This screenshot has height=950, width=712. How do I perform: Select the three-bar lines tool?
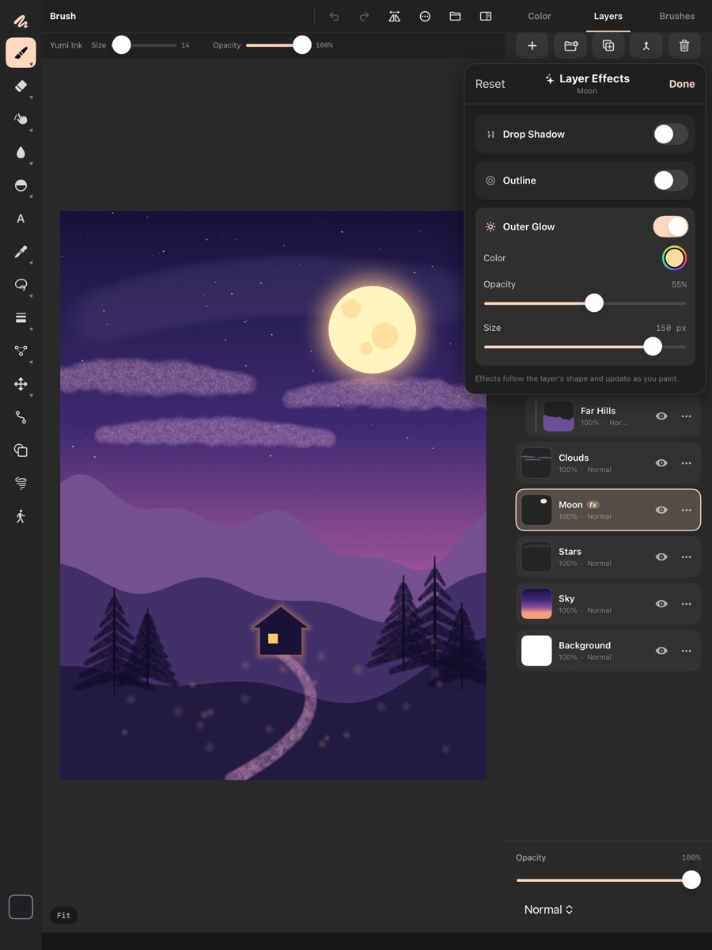(21, 317)
